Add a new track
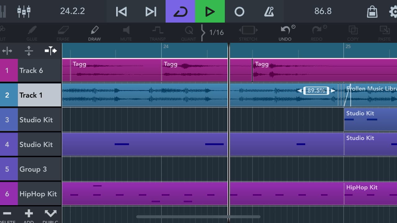The height and width of the screenshot is (223, 397). 29,216
